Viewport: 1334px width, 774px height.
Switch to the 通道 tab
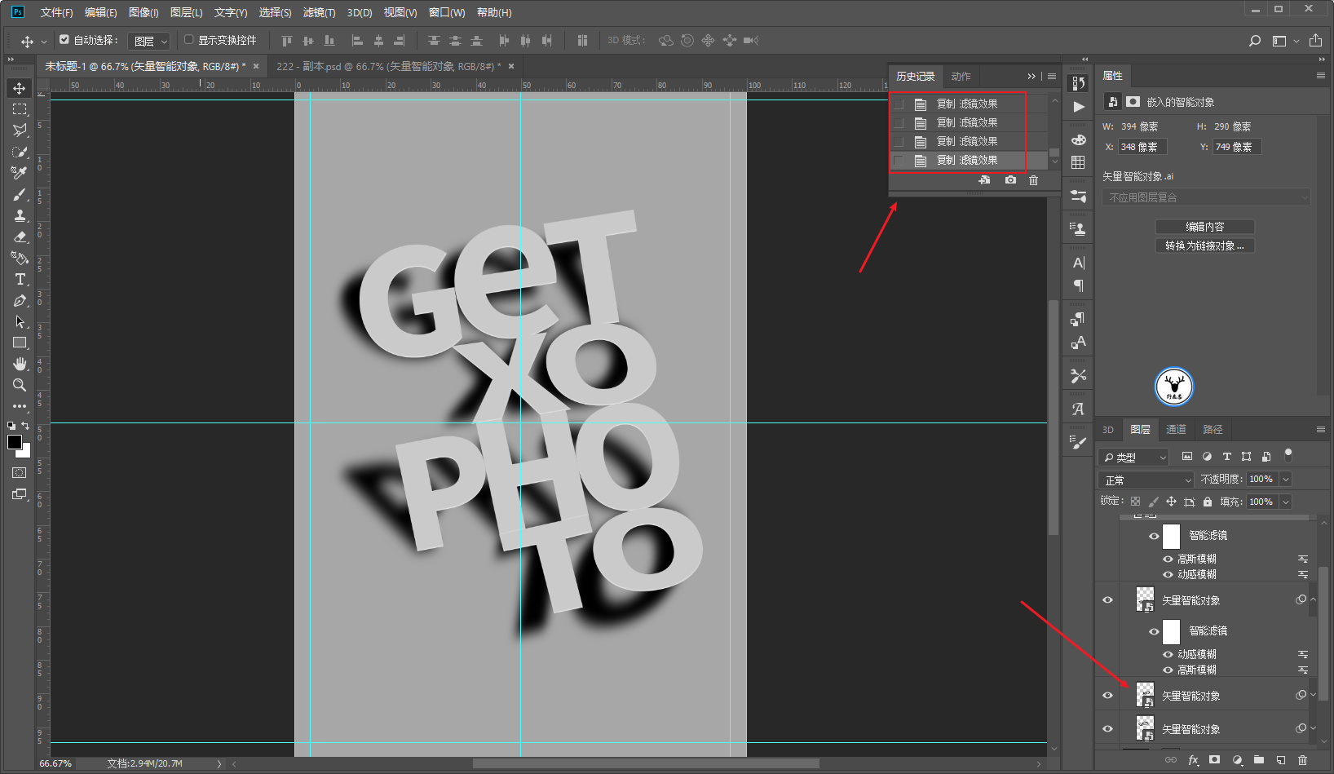pos(1176,430)
